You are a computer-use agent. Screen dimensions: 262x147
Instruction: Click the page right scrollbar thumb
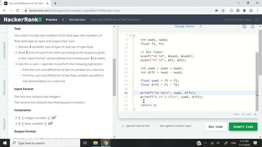point(260,53)
